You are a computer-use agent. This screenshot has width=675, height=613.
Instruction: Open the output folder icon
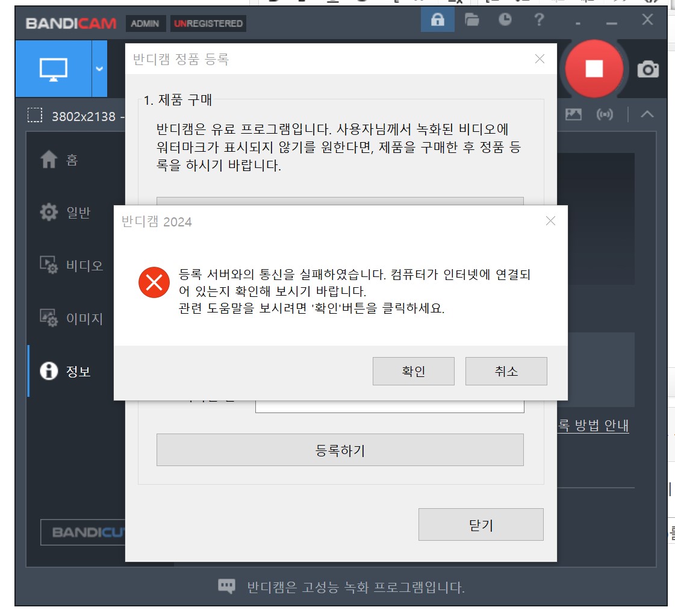[472, 20]
